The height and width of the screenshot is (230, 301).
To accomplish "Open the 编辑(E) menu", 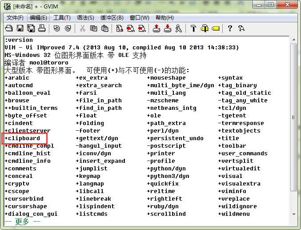I will [x=38, y=18].
